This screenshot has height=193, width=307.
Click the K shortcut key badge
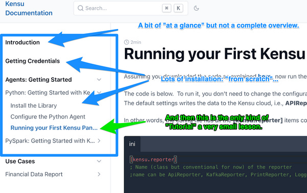coord(179,8)
